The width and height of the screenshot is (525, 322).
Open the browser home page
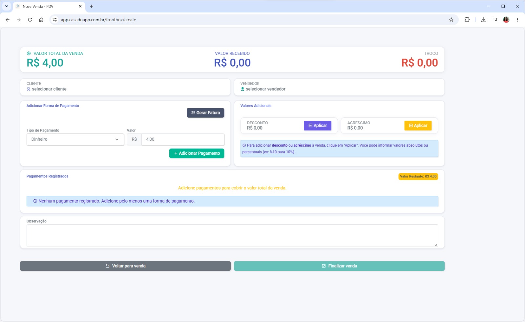pyautogui.click(x=41, y=20)
